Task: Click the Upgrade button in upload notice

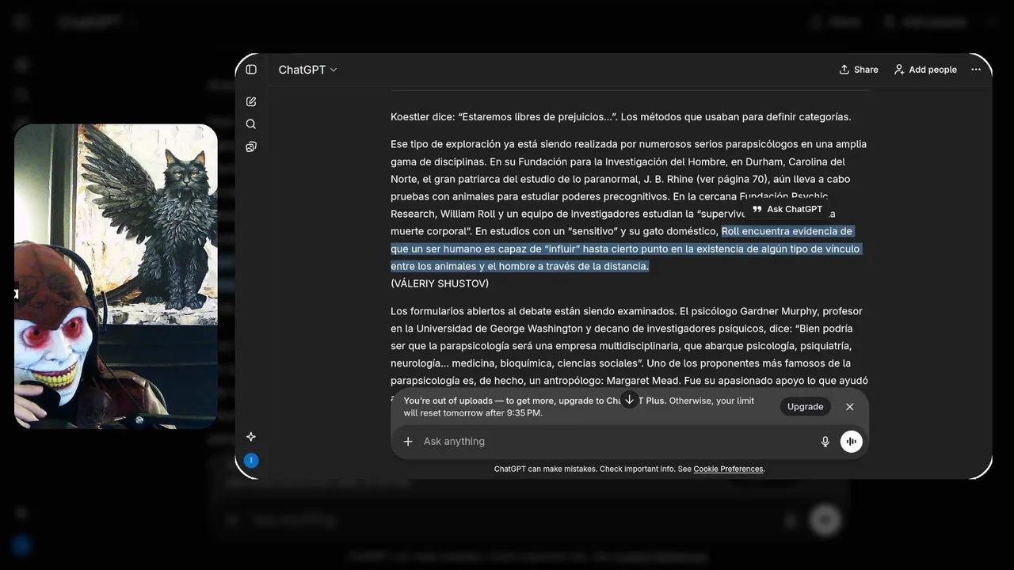Action: pos(805,406)
